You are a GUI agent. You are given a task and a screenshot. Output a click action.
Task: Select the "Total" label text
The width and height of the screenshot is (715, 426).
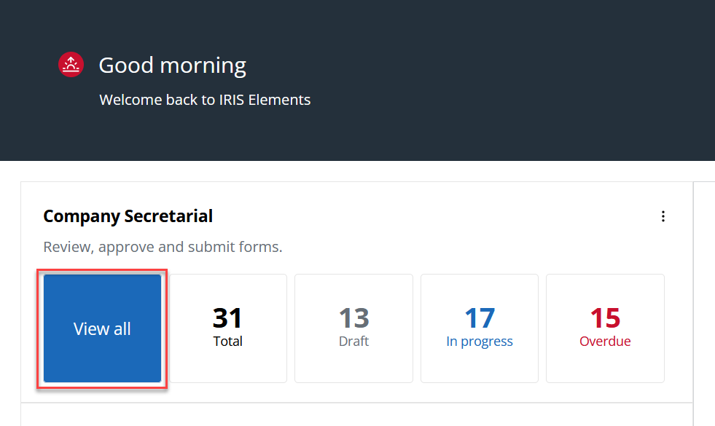click(x=228, y=341)
